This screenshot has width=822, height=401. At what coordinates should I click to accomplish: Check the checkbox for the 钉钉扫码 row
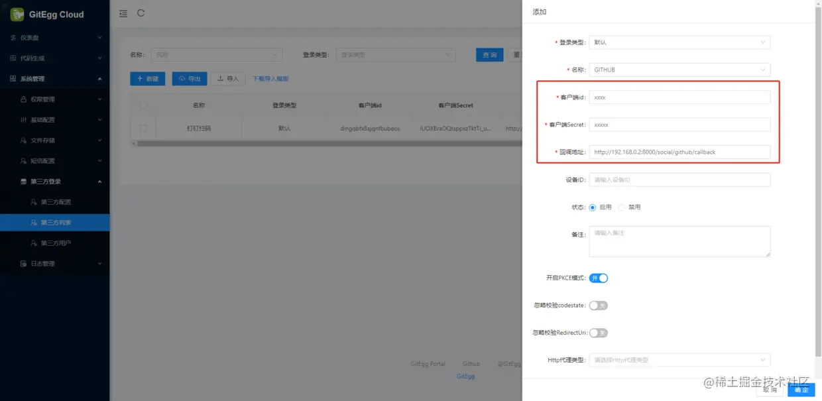(143, 129)
